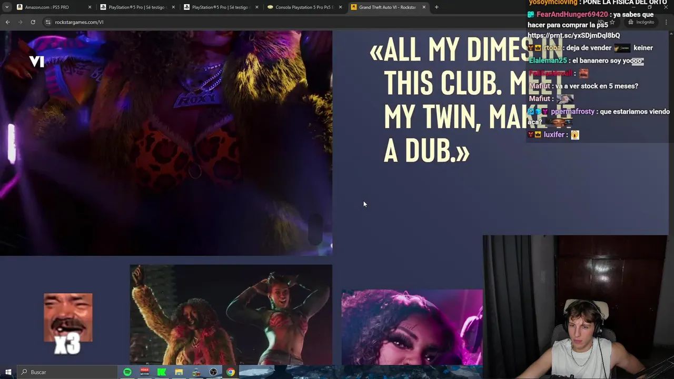This screenshot has width=674, height=379.
Task: View site information icon beside the URL
Action: 48,22
